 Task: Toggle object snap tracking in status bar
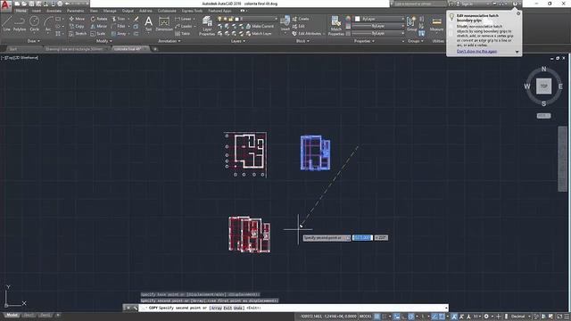pyautogui.click(x=434, y=317)
